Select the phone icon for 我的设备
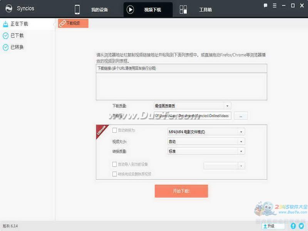The width and height of the screenshot is (308, 231). tap(77, 9)
